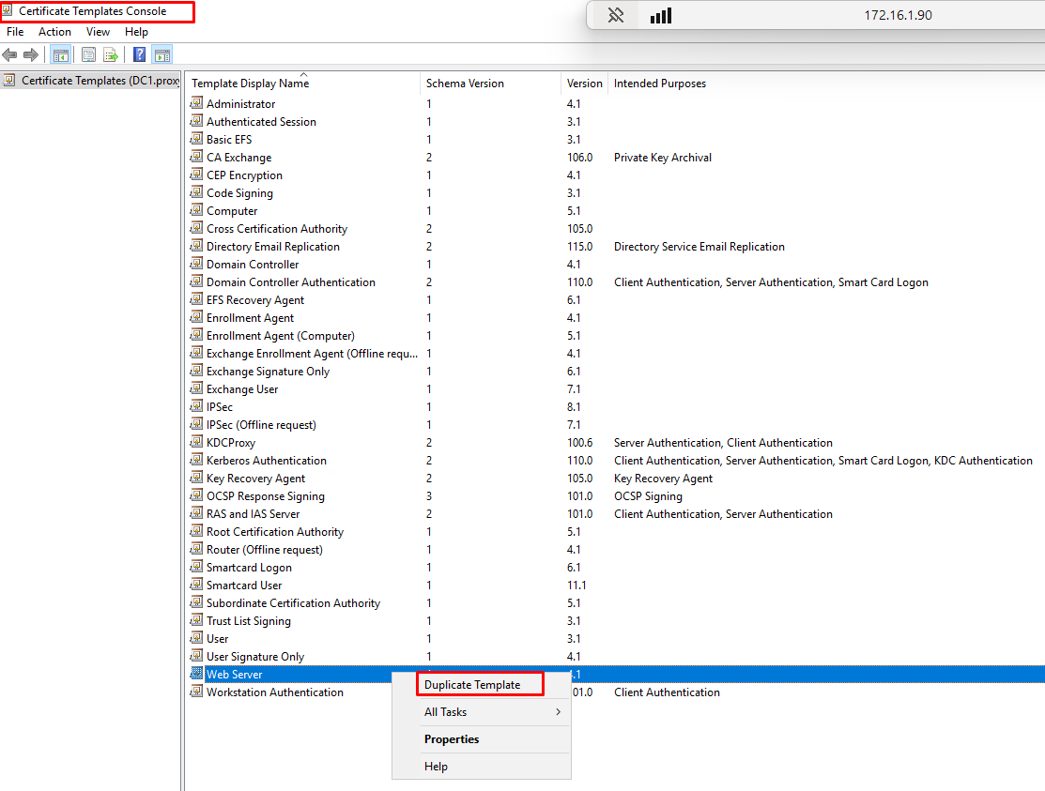Click the Export List toolbar icon
1045x791 pixels.
click(111, 54)
